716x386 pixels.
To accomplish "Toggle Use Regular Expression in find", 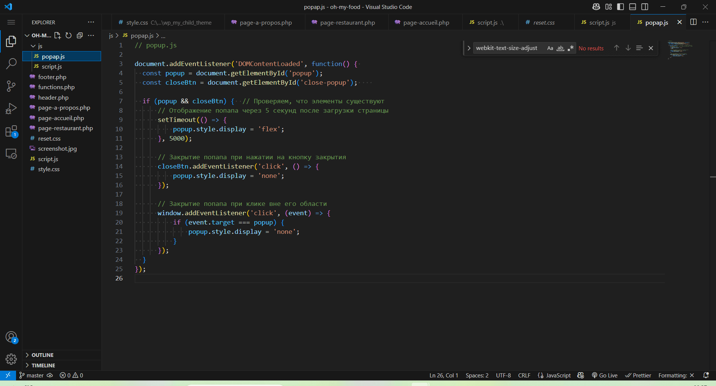I will [x=570, y=48].
